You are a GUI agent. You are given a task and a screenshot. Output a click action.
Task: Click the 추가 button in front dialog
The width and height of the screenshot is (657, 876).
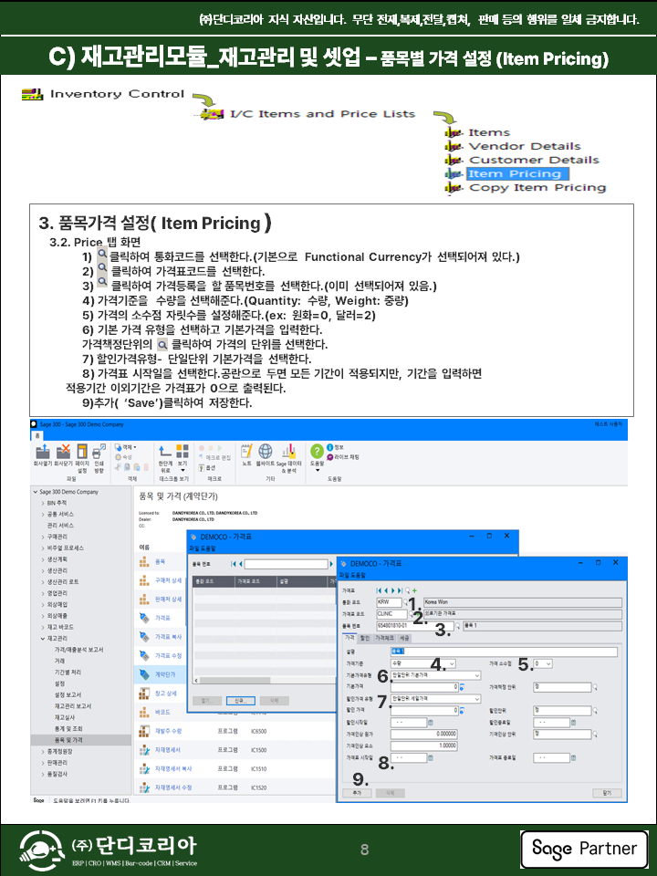357,793
